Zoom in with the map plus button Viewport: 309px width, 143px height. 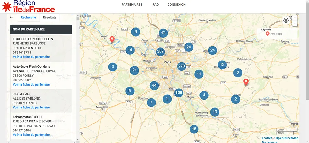pos(295,18)
